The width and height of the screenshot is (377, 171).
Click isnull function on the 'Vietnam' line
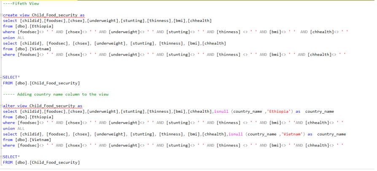(x=236, y=134)
